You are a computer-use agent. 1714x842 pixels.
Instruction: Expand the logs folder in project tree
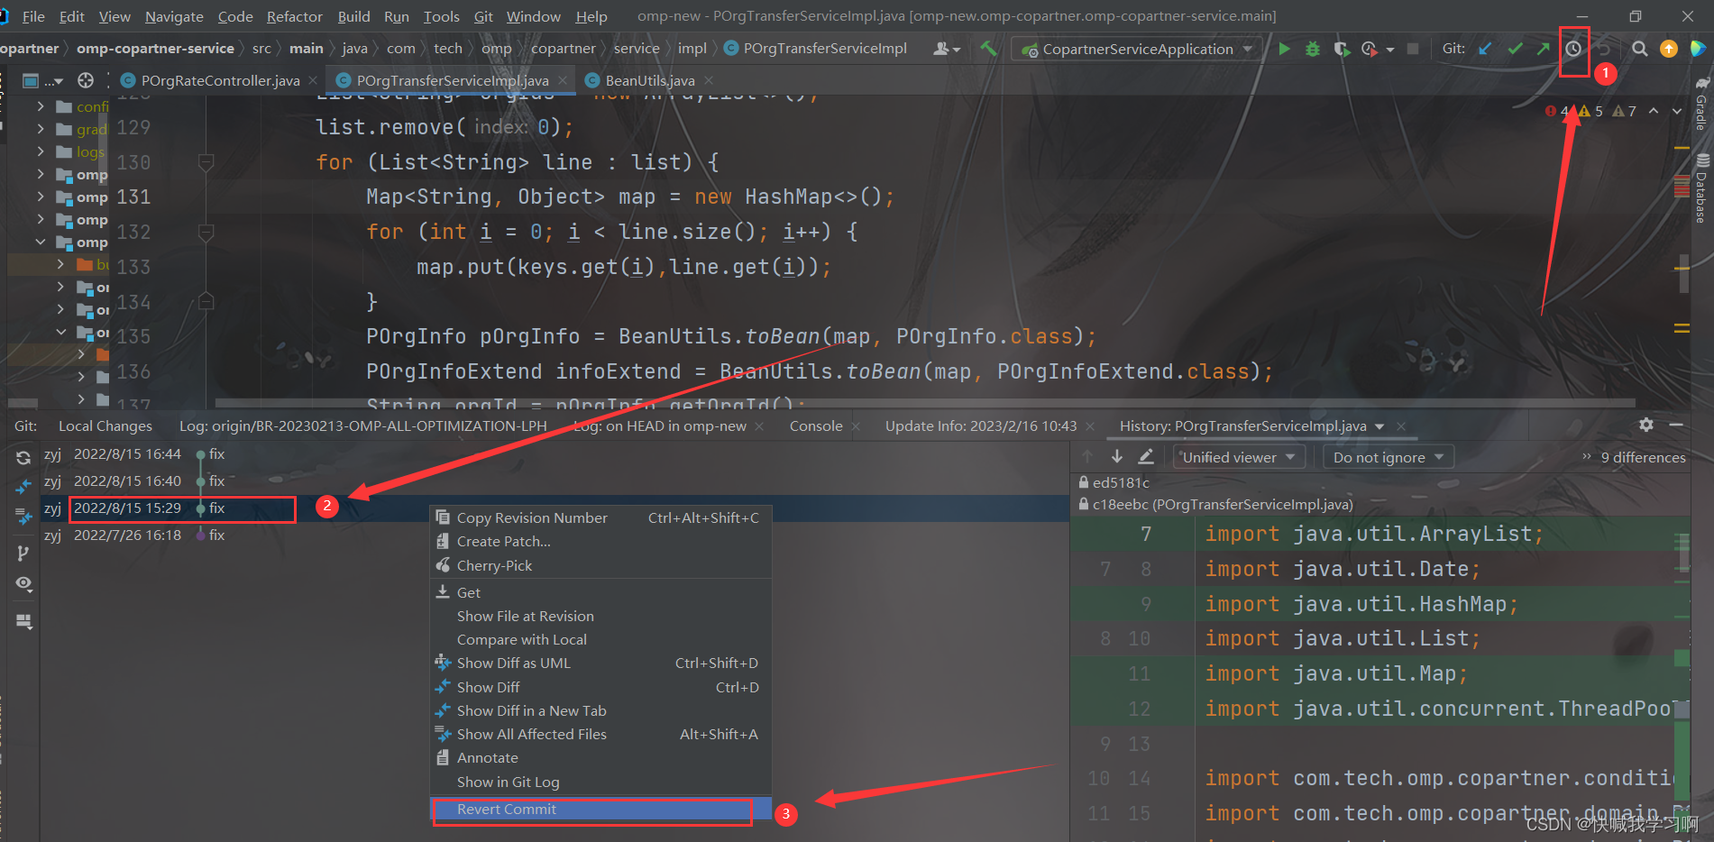point(41,151)
